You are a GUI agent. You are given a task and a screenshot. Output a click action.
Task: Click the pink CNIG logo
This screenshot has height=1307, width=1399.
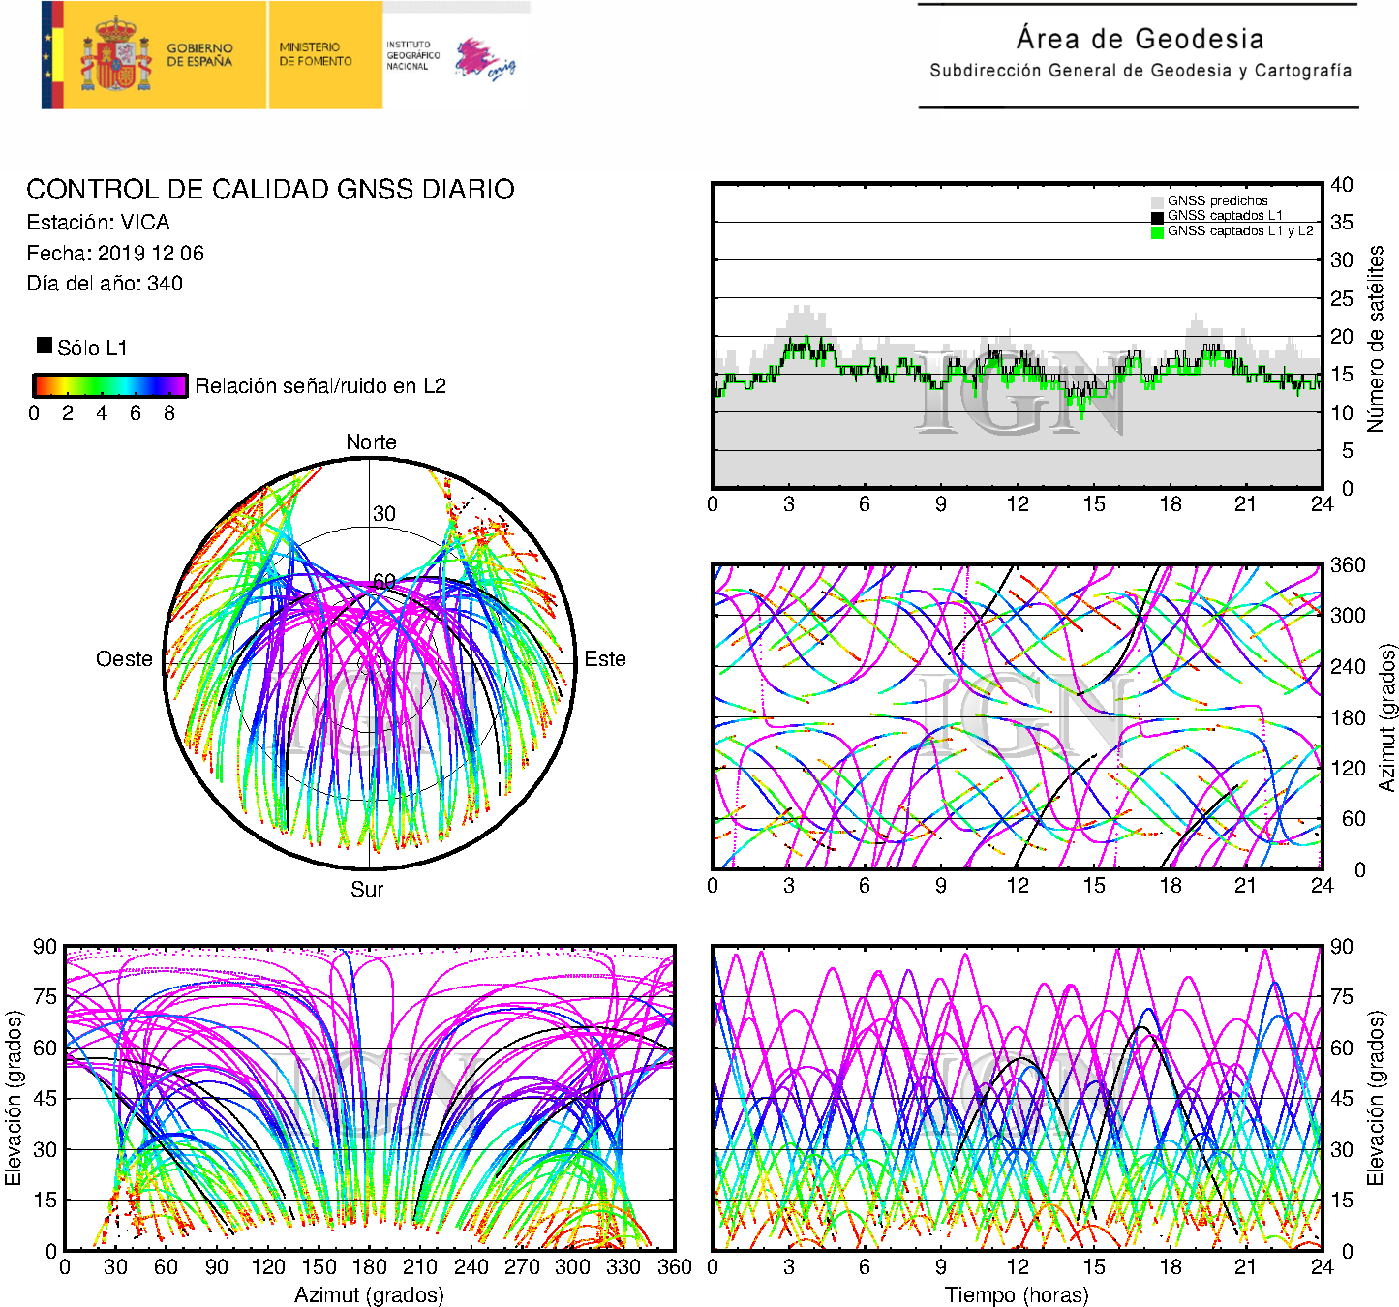(484, 60)
